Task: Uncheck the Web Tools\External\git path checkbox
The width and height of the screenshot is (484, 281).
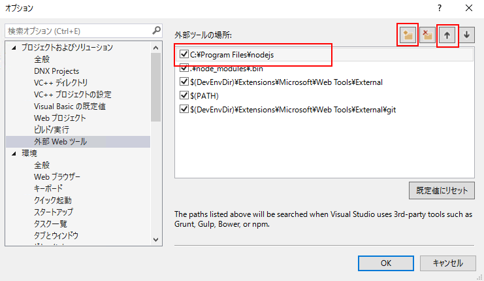Action: point(184,109)
